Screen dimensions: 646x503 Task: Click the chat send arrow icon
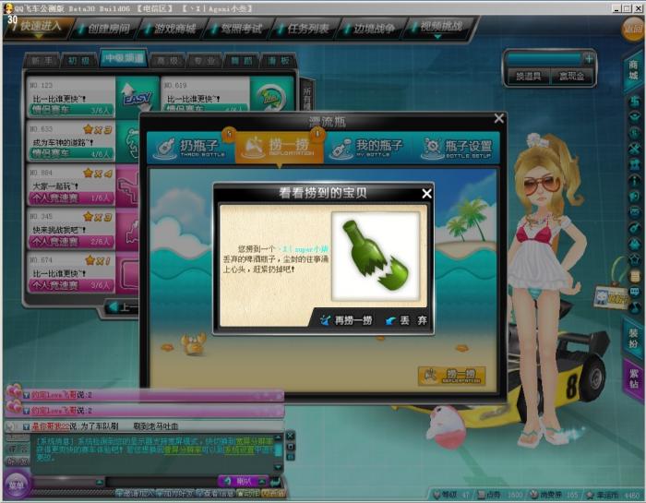275,481
